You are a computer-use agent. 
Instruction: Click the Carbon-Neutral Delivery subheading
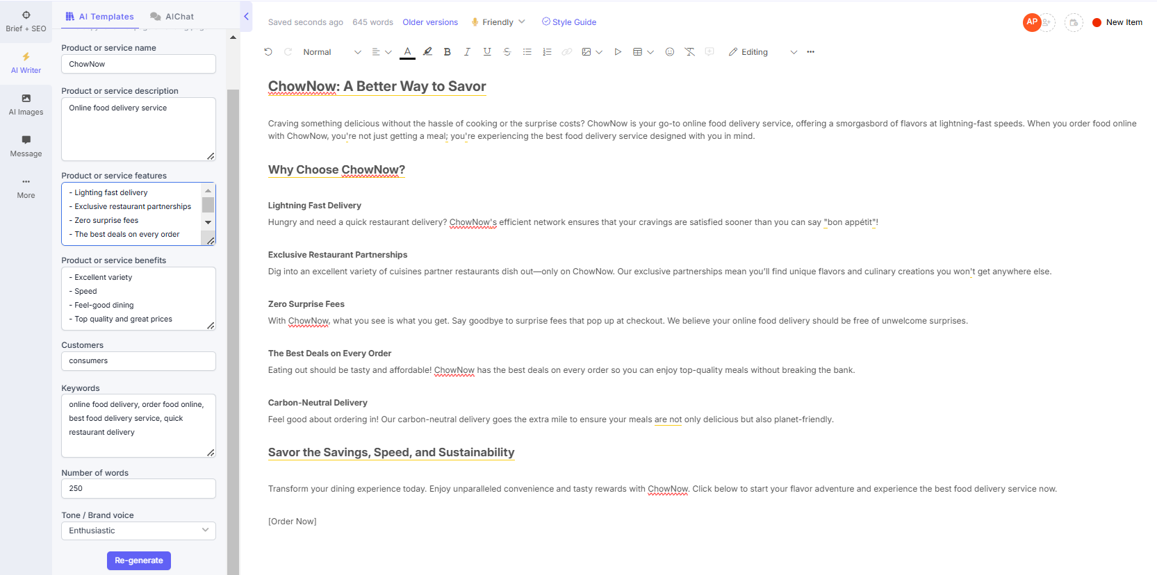click(x=318, y=403)
